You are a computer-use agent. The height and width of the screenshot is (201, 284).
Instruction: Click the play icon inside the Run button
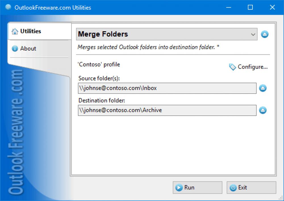(179, 187)
